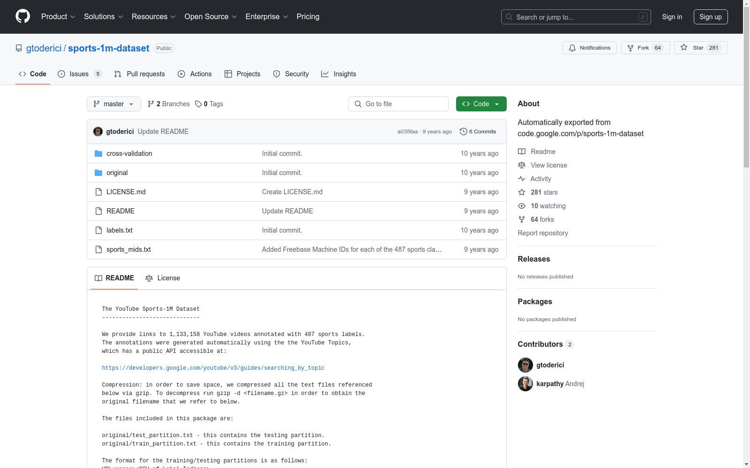Click the sports_mids.txt file name
This screenshot has height=468, width=750.
click(x=129, y=249)
